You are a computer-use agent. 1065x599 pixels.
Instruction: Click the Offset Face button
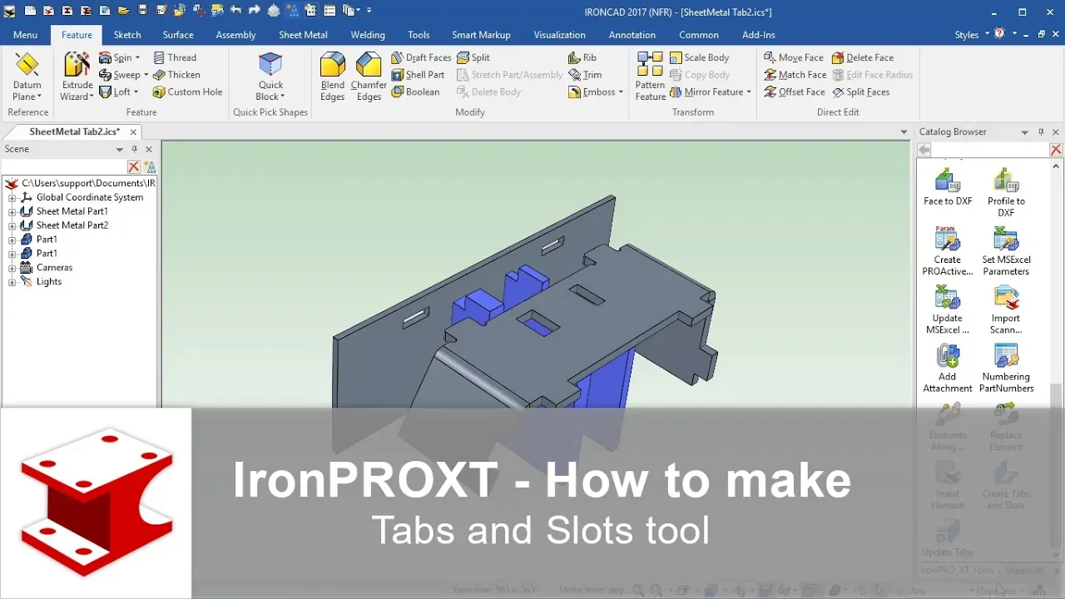coord(794,92)
